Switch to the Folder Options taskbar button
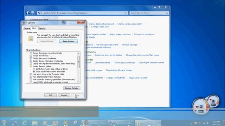 (x=148, y=123)
